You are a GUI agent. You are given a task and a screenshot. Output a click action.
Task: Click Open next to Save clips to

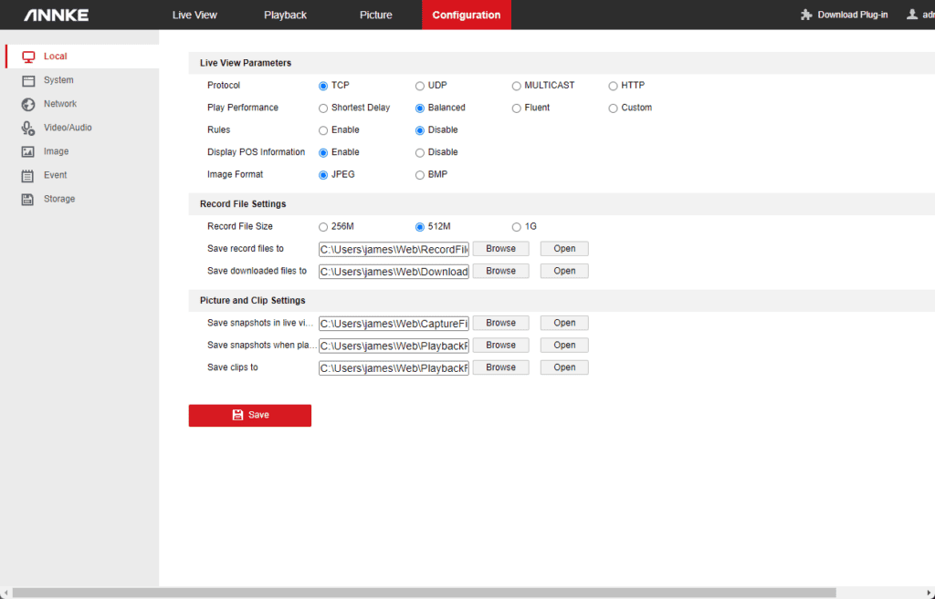564,367
